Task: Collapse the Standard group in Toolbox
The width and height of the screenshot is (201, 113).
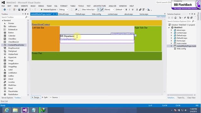Action: (x=3, y=20)
